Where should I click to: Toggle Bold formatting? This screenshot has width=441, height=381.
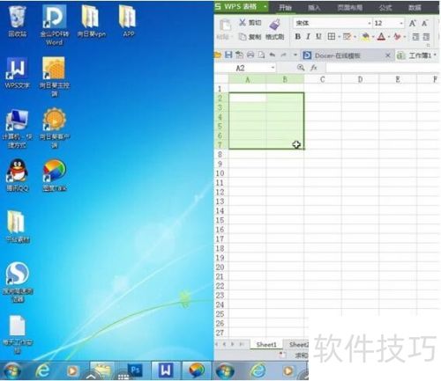[297, 37]
